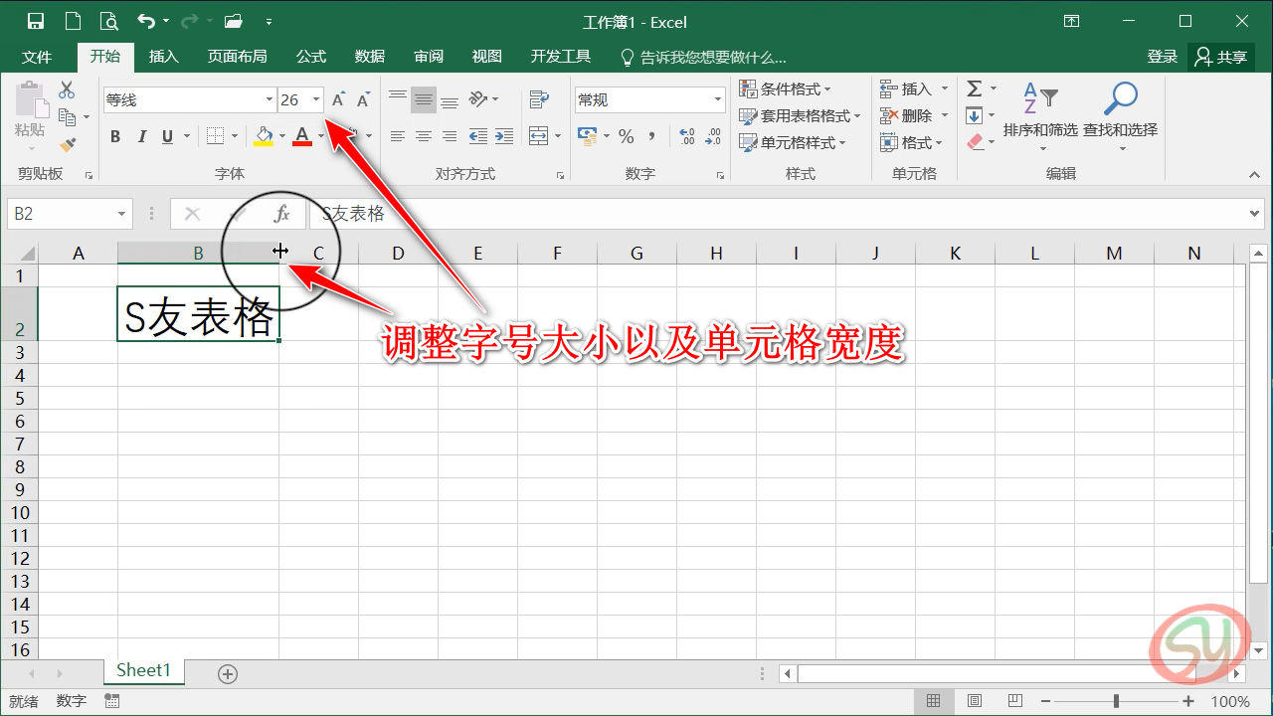Open a file from the quick access toolbar
Screen dimensions: 1273x716
tap(234, 21)
